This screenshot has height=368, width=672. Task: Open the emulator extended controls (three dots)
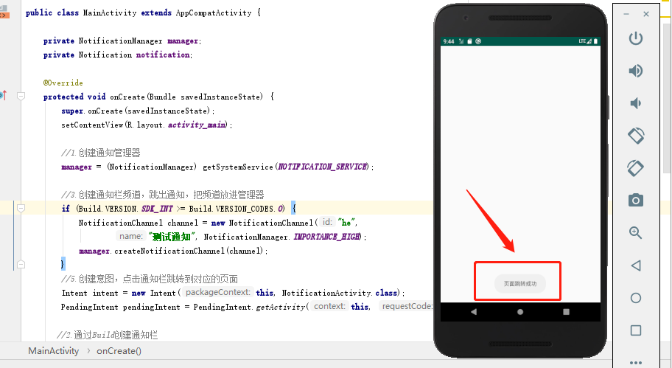tap(636, 362)
